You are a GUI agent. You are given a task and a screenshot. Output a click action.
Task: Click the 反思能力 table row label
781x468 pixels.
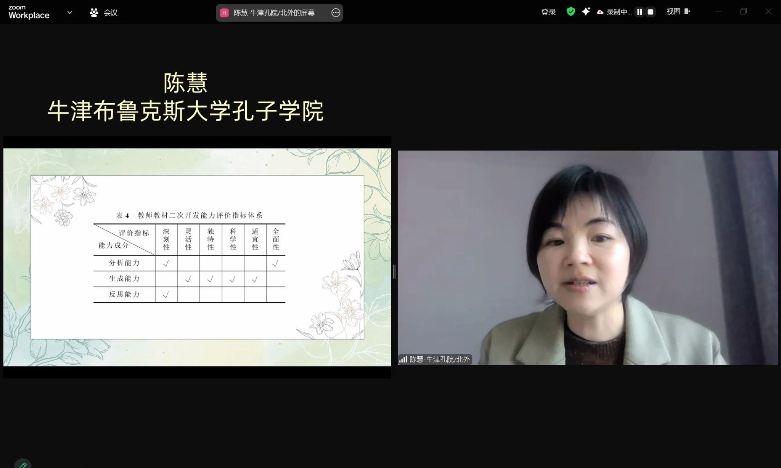124,294
